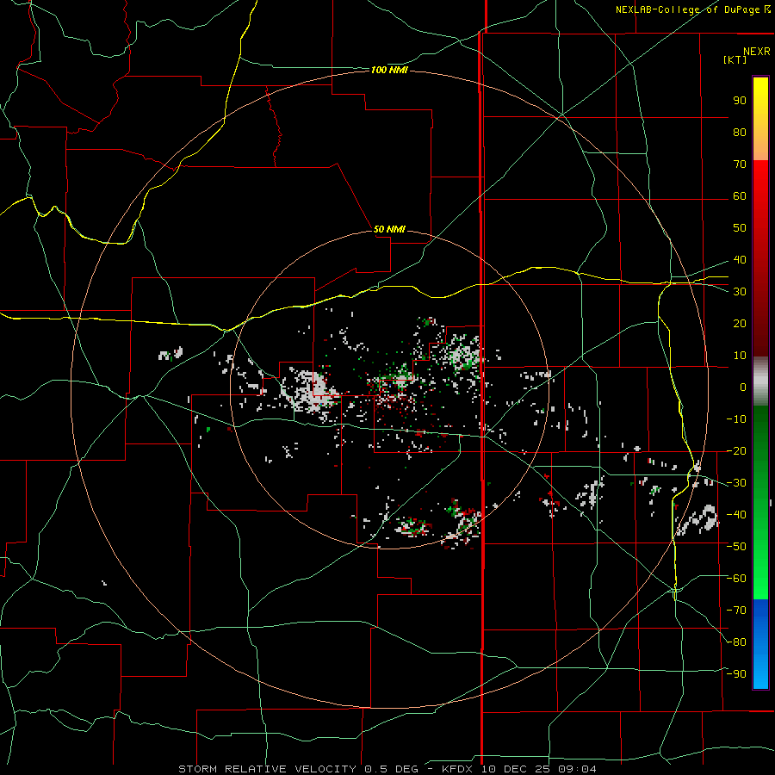Click the 0 value on the velocity scale
775x775 pixels.
coord(743,387)
